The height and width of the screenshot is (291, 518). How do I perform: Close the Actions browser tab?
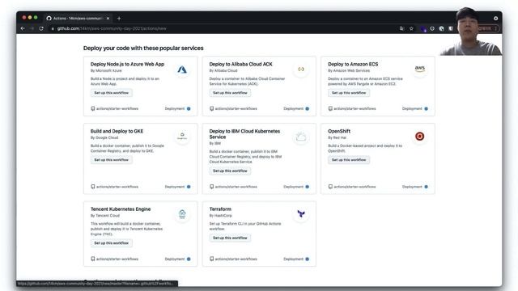pos(108,18)
